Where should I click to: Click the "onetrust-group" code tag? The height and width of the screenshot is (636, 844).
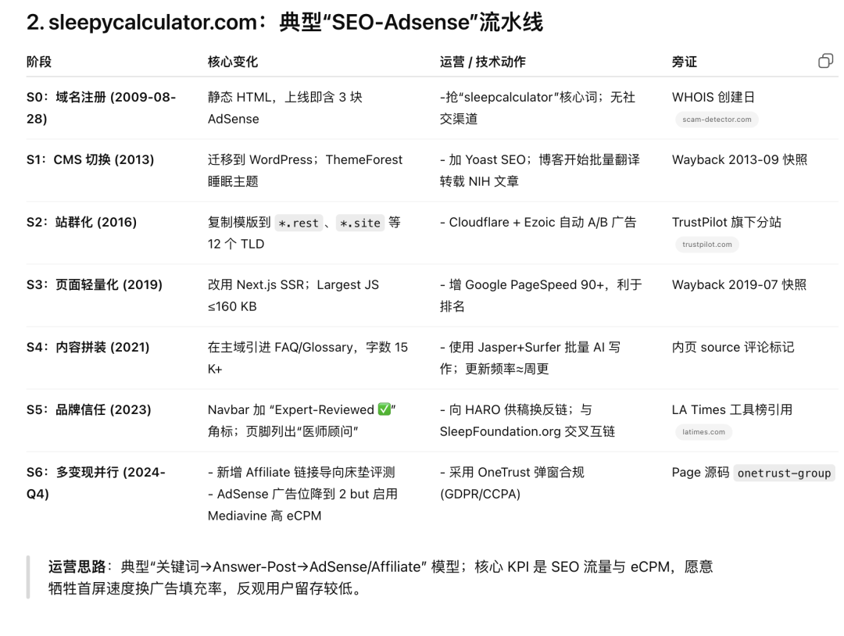[785, 473]
